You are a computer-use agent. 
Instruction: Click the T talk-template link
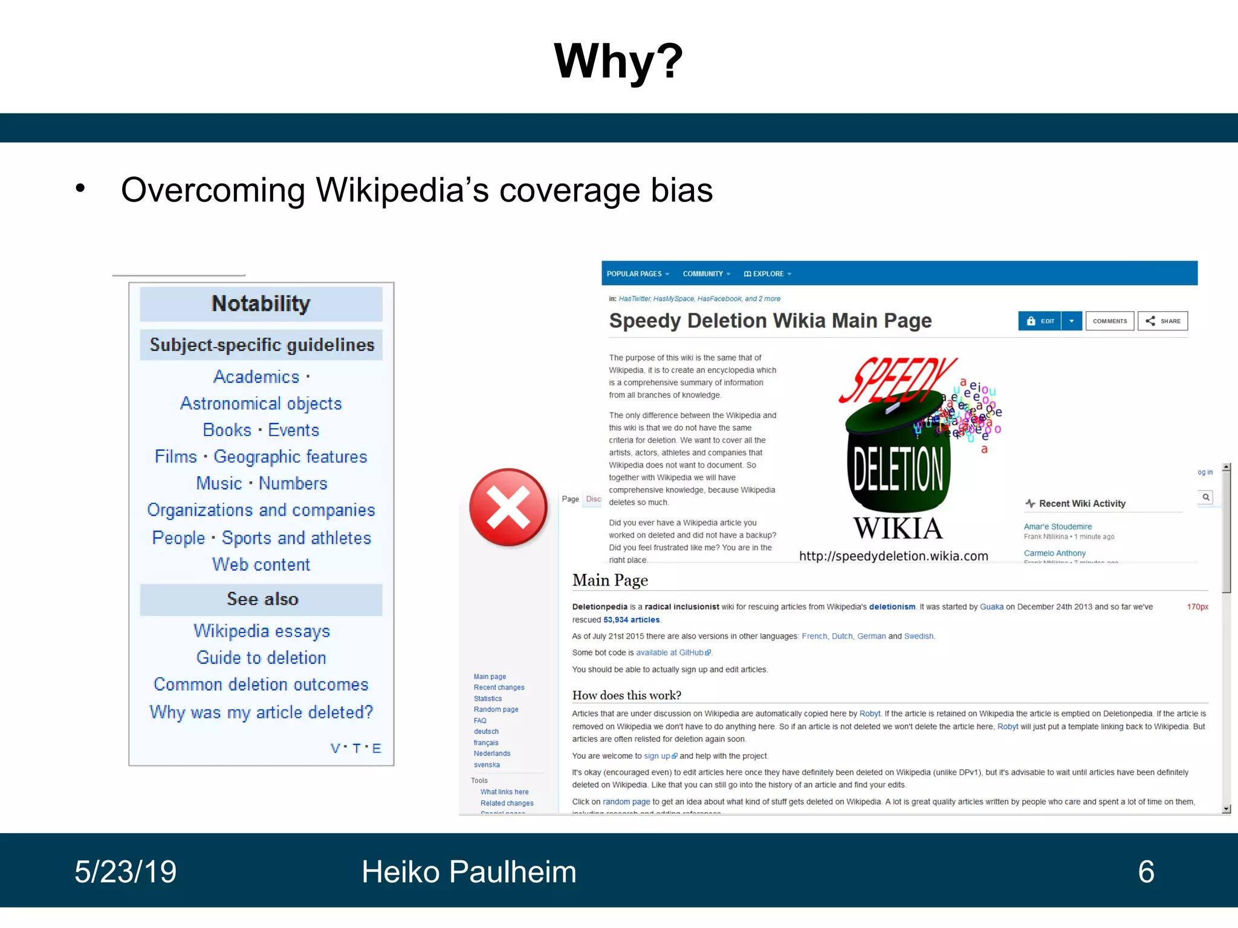pos(356,749)
